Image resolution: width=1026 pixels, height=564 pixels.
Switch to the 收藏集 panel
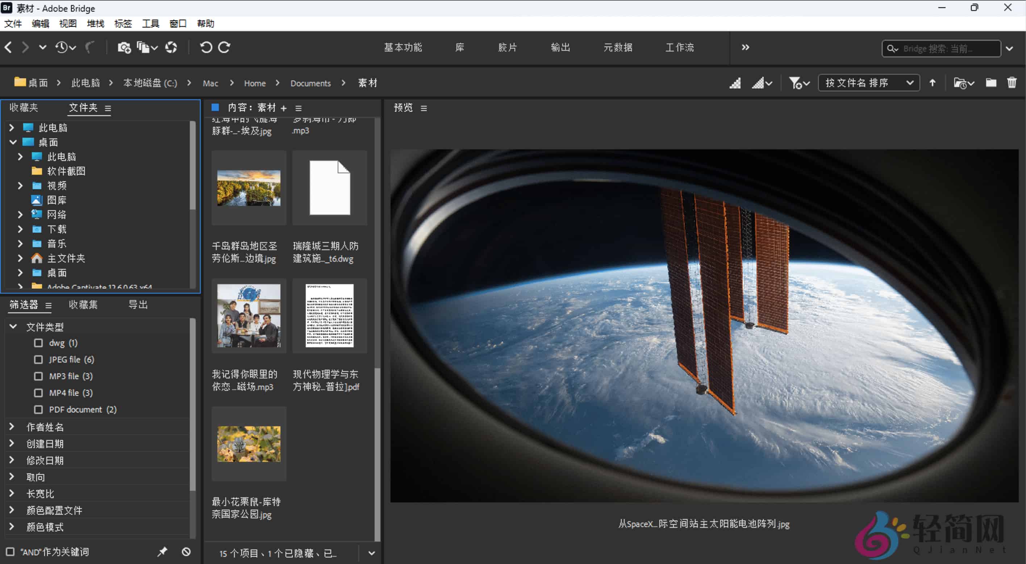[x=83, y=304]
